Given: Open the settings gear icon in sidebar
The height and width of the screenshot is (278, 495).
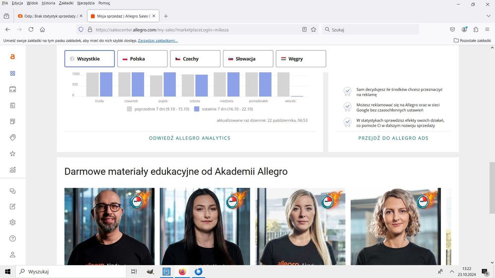Looking at the screenshot, I should click(x=12, y=223).
